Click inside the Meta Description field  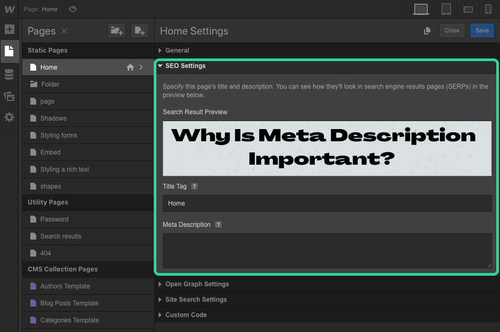coord(327,250)
